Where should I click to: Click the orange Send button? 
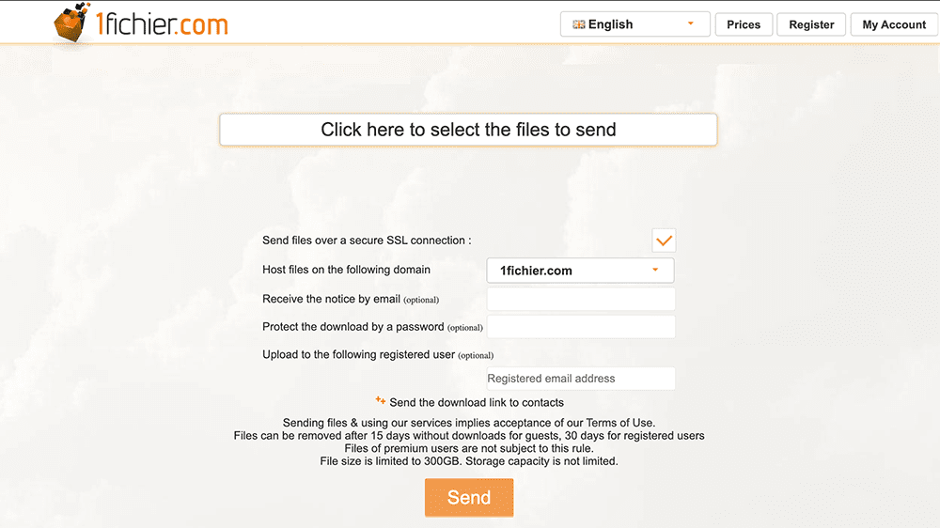[x=469, y=497]
